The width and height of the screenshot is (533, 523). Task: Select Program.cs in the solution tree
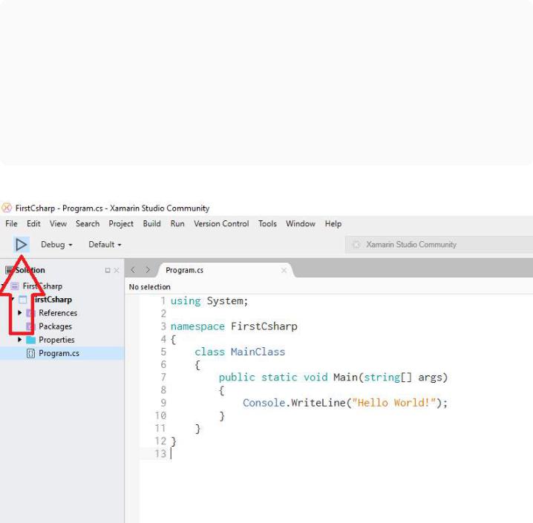click(59, 353)
